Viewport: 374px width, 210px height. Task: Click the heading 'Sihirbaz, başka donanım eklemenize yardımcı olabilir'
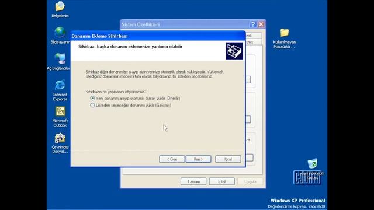(x=130, y=47)
